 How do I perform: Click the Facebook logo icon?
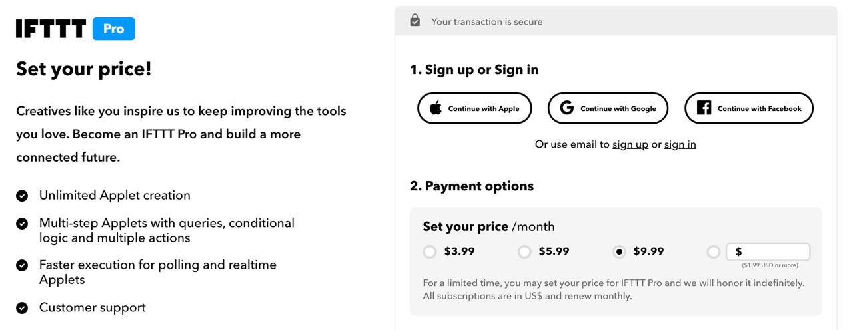coord(704,108)
